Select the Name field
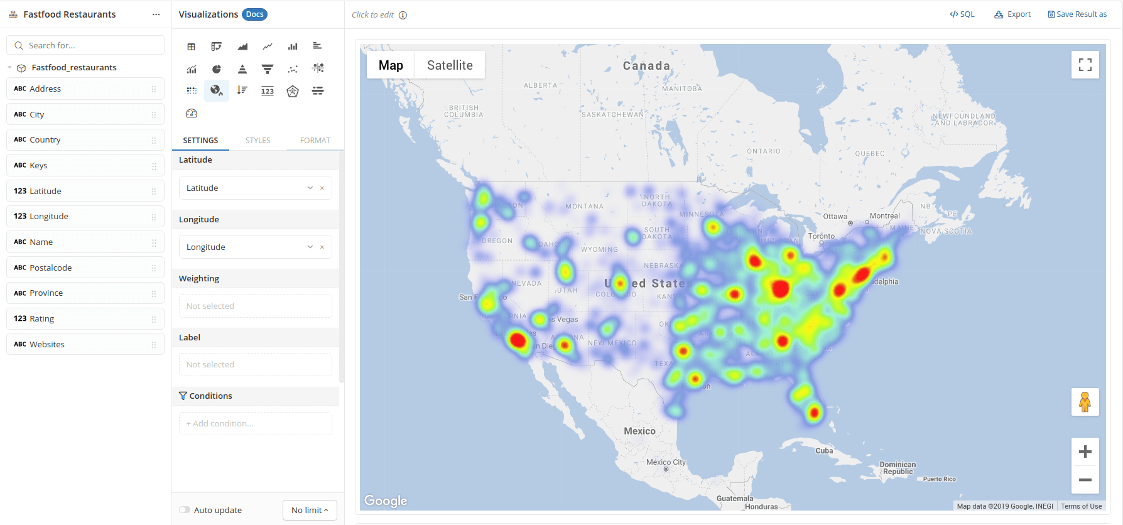The width and height of the screenshot is (1123, 525). (x=85, y=242)
